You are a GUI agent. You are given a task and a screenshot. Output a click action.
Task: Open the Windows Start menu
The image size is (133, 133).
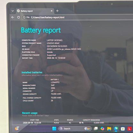(54, 129)
